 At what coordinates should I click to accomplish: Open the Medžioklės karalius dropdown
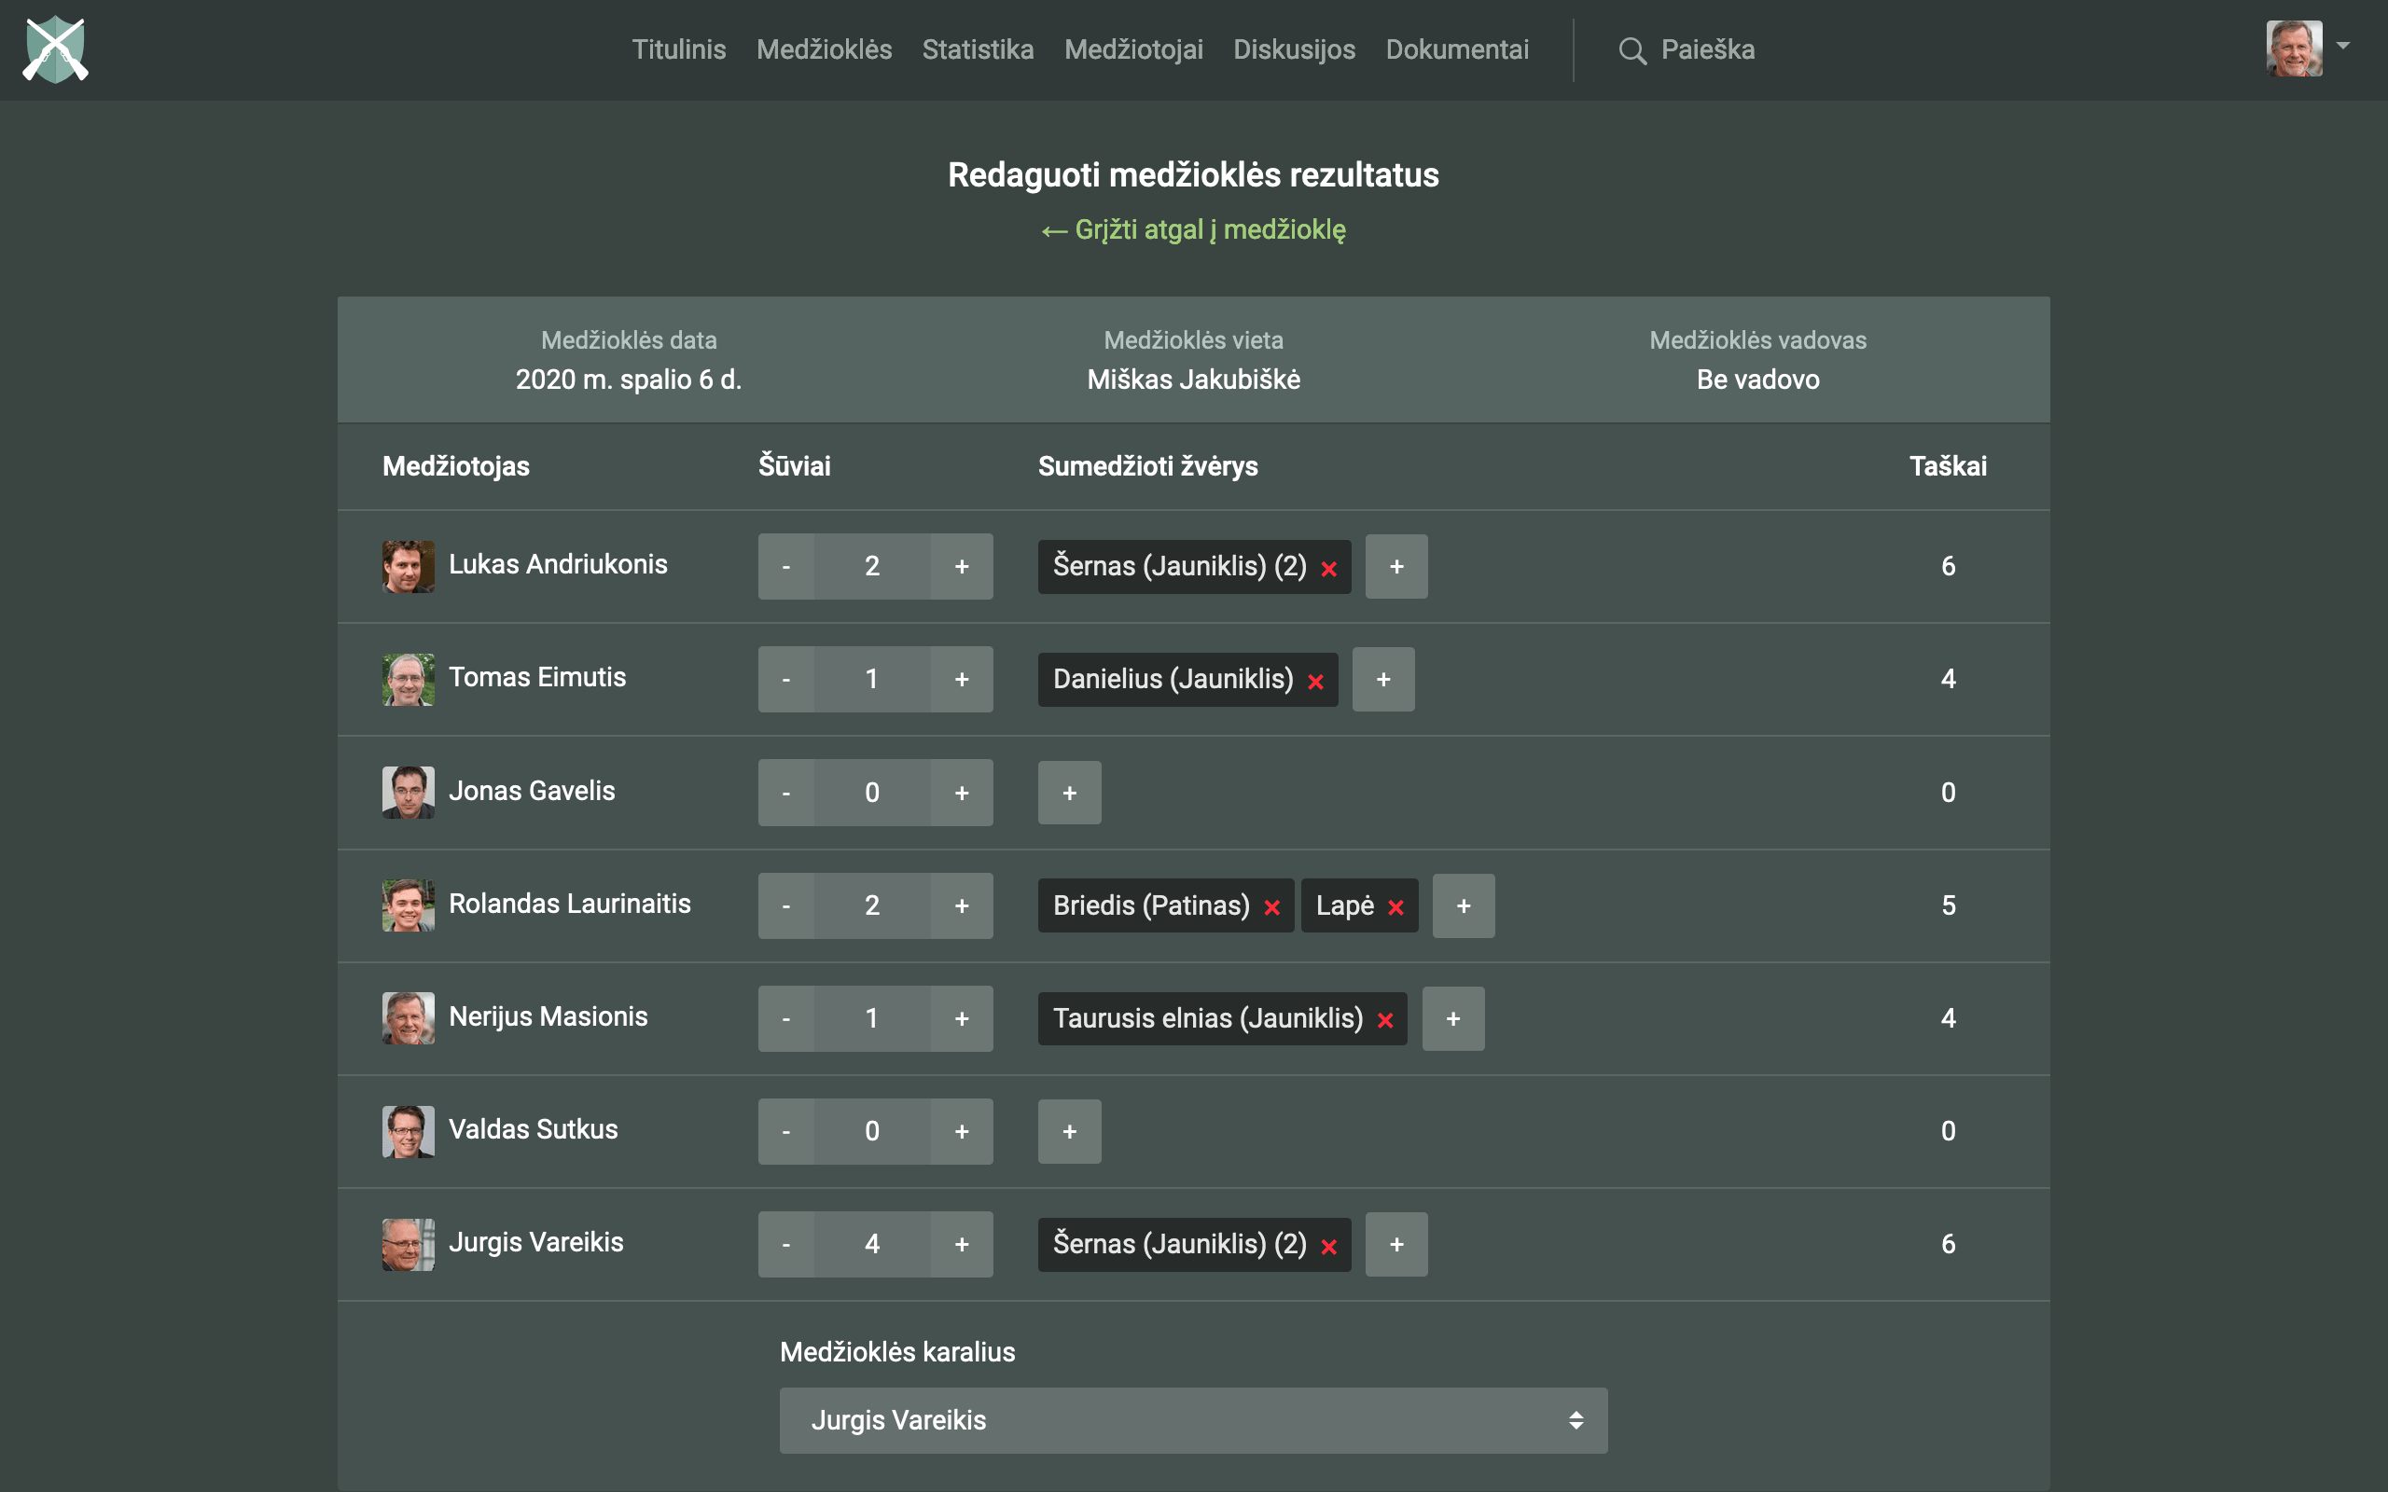tap(1192, 1420)
